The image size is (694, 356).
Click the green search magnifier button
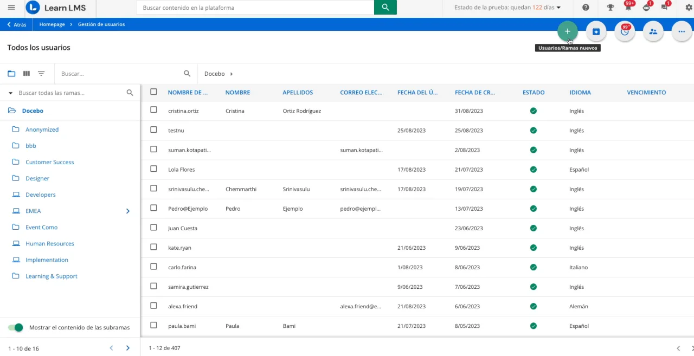(x=385, y=8)
